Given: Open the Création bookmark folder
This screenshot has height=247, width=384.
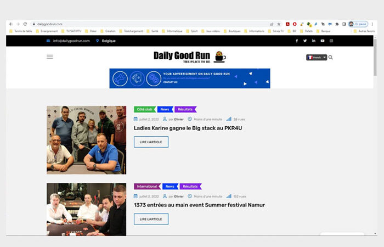Looking at the screenshot, I should [108, 31].
